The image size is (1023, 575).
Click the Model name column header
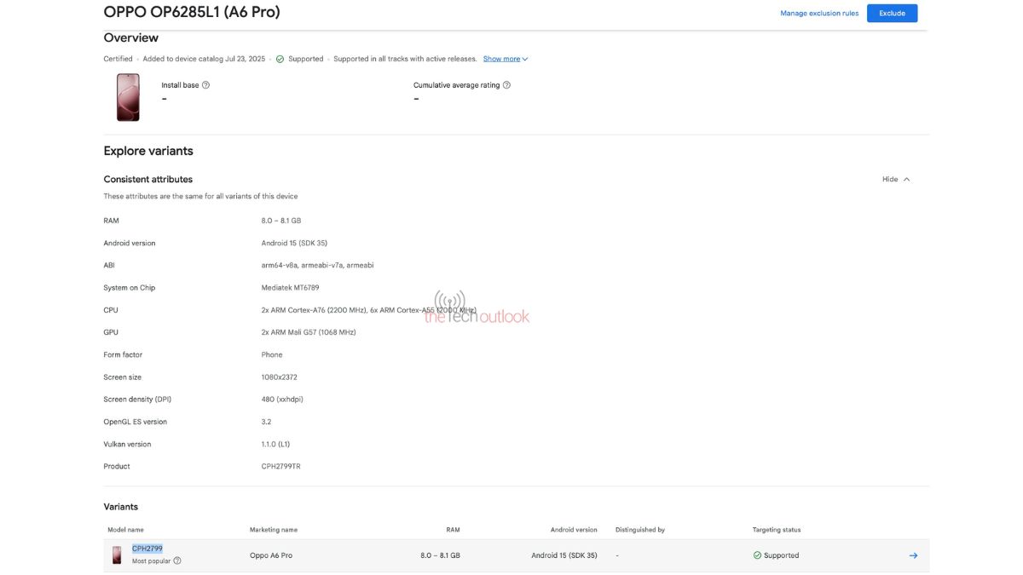pos(125,530)
